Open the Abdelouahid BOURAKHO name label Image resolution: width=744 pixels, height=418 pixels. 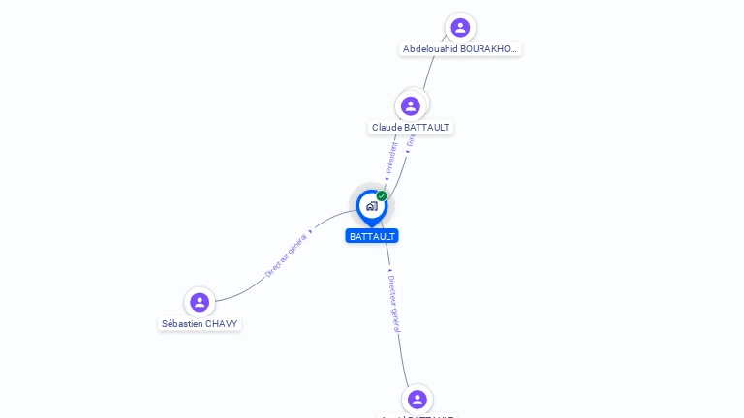460,48
